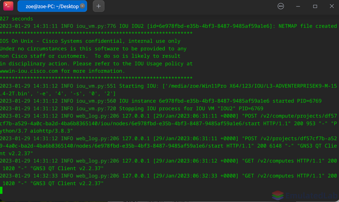Minimize the terminal window
This screenshot has width=339, height=202.
point(298,6)
